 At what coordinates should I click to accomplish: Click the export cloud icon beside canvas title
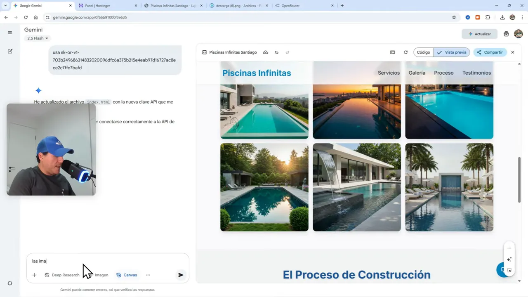266,52
